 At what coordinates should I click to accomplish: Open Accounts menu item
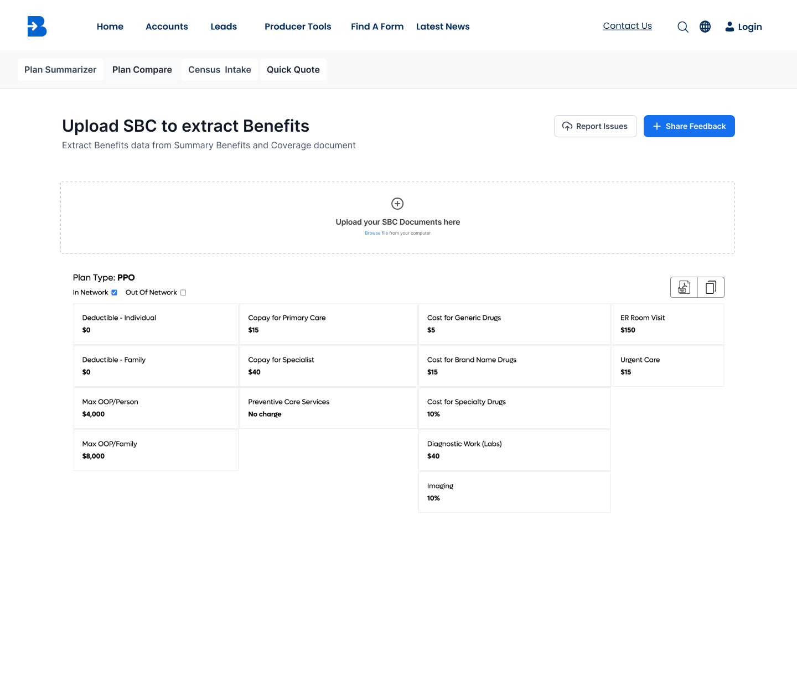(167, 27)
